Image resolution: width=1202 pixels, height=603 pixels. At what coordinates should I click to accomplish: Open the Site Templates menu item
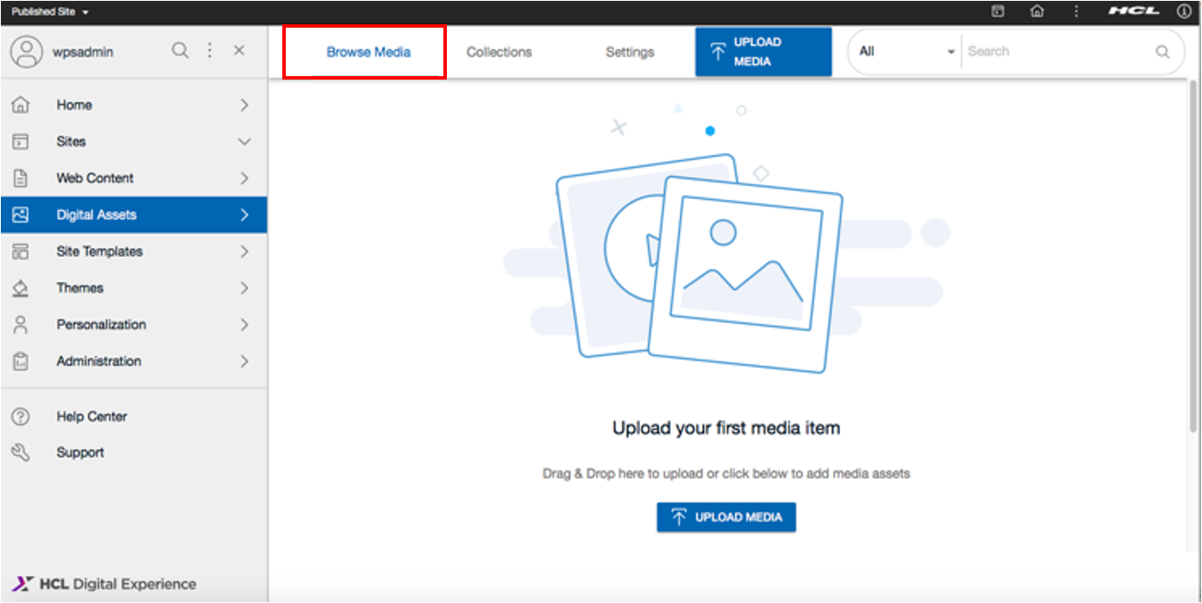[x=133, y=252]
